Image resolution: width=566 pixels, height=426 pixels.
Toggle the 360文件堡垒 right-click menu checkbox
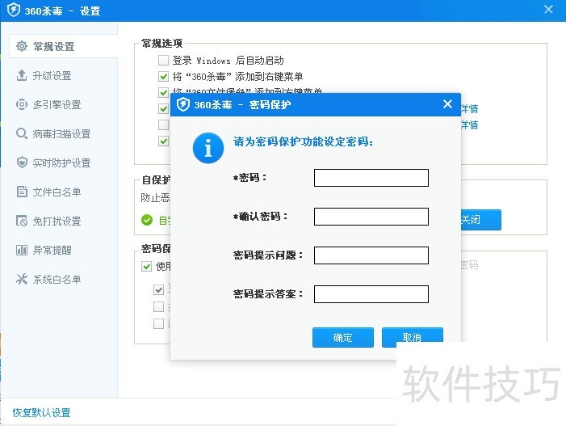pyautogui.click(x=164, y=92)
